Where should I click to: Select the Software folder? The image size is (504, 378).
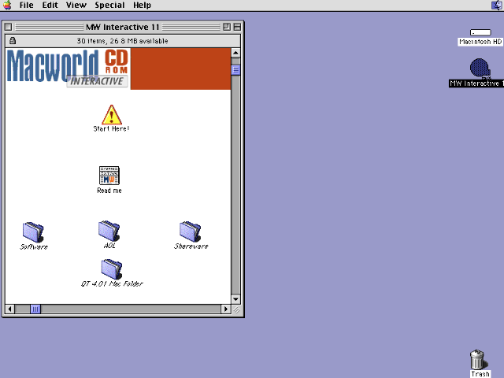33,232
